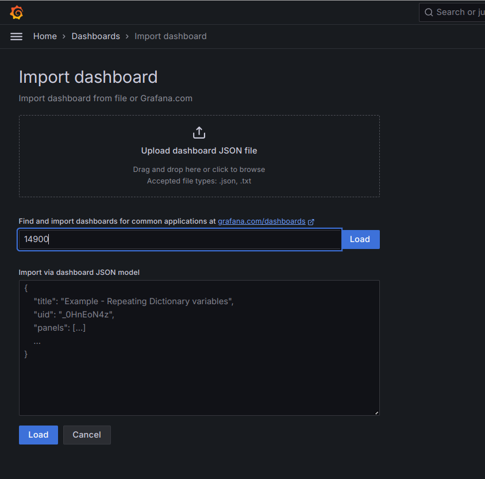Click the chevron between Home and Dashboards
This screenshot has height=479, width=485.
point(64,36)
